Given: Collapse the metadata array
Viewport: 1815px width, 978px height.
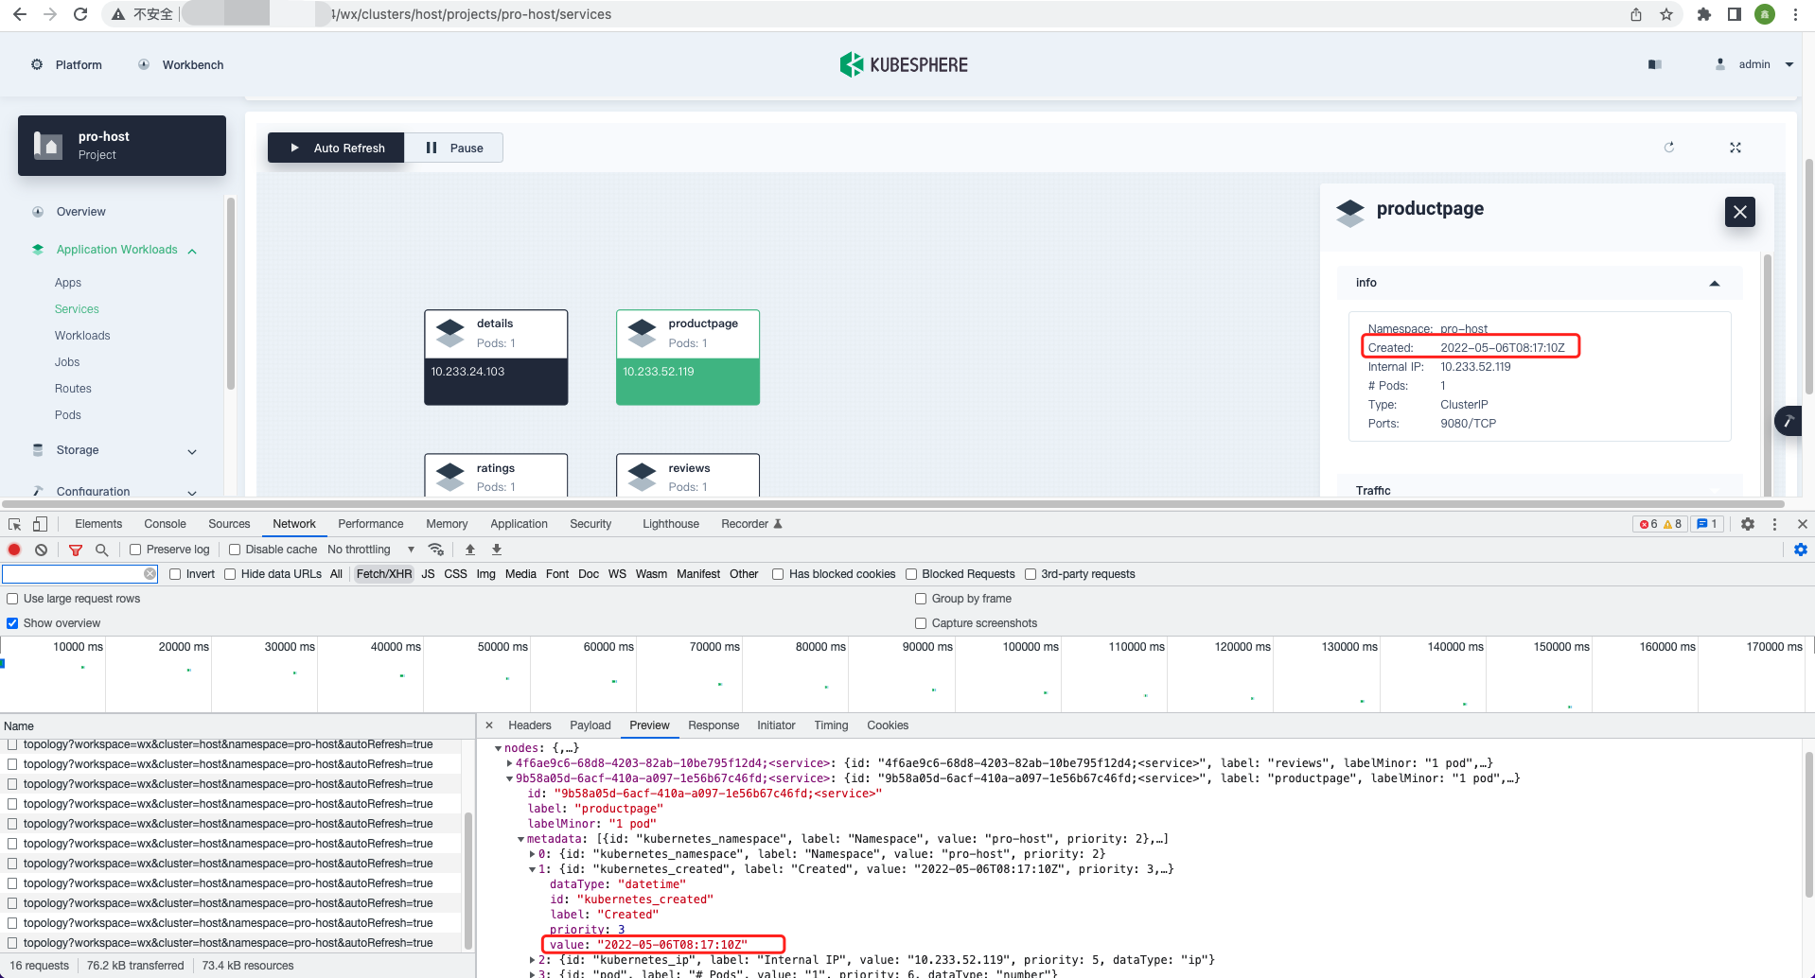Looking at the screenshot, I should [x=520, y=839].
